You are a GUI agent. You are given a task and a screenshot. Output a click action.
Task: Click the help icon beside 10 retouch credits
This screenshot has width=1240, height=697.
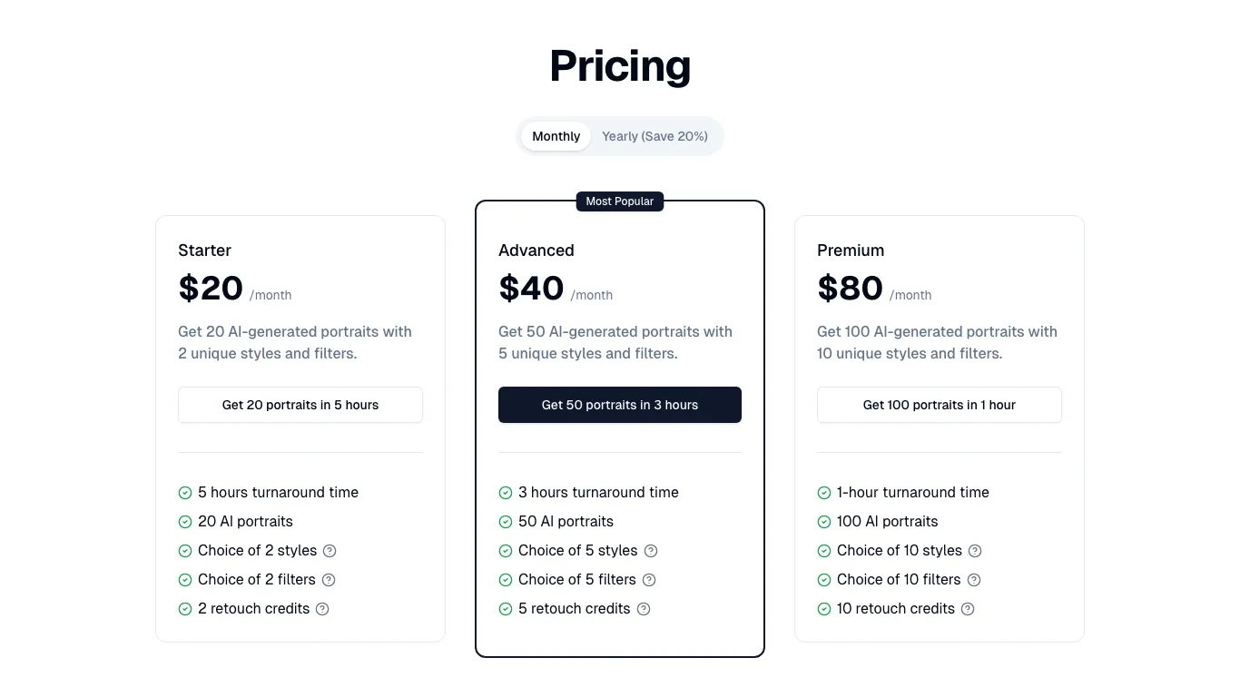(x=968, y=609)
